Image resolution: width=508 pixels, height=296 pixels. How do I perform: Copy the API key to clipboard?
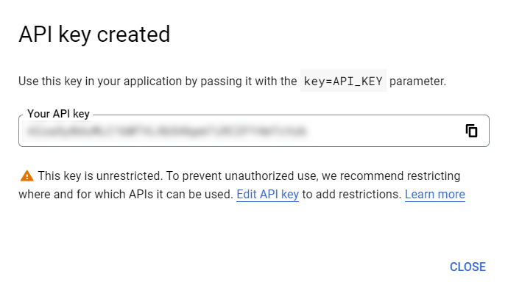click(x=472, y=131)
